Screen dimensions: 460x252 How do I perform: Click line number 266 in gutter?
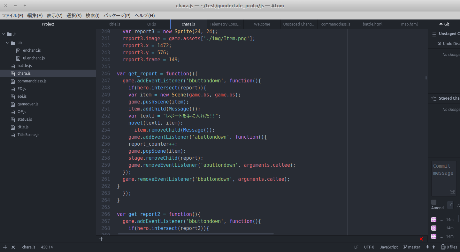(105, 214)
